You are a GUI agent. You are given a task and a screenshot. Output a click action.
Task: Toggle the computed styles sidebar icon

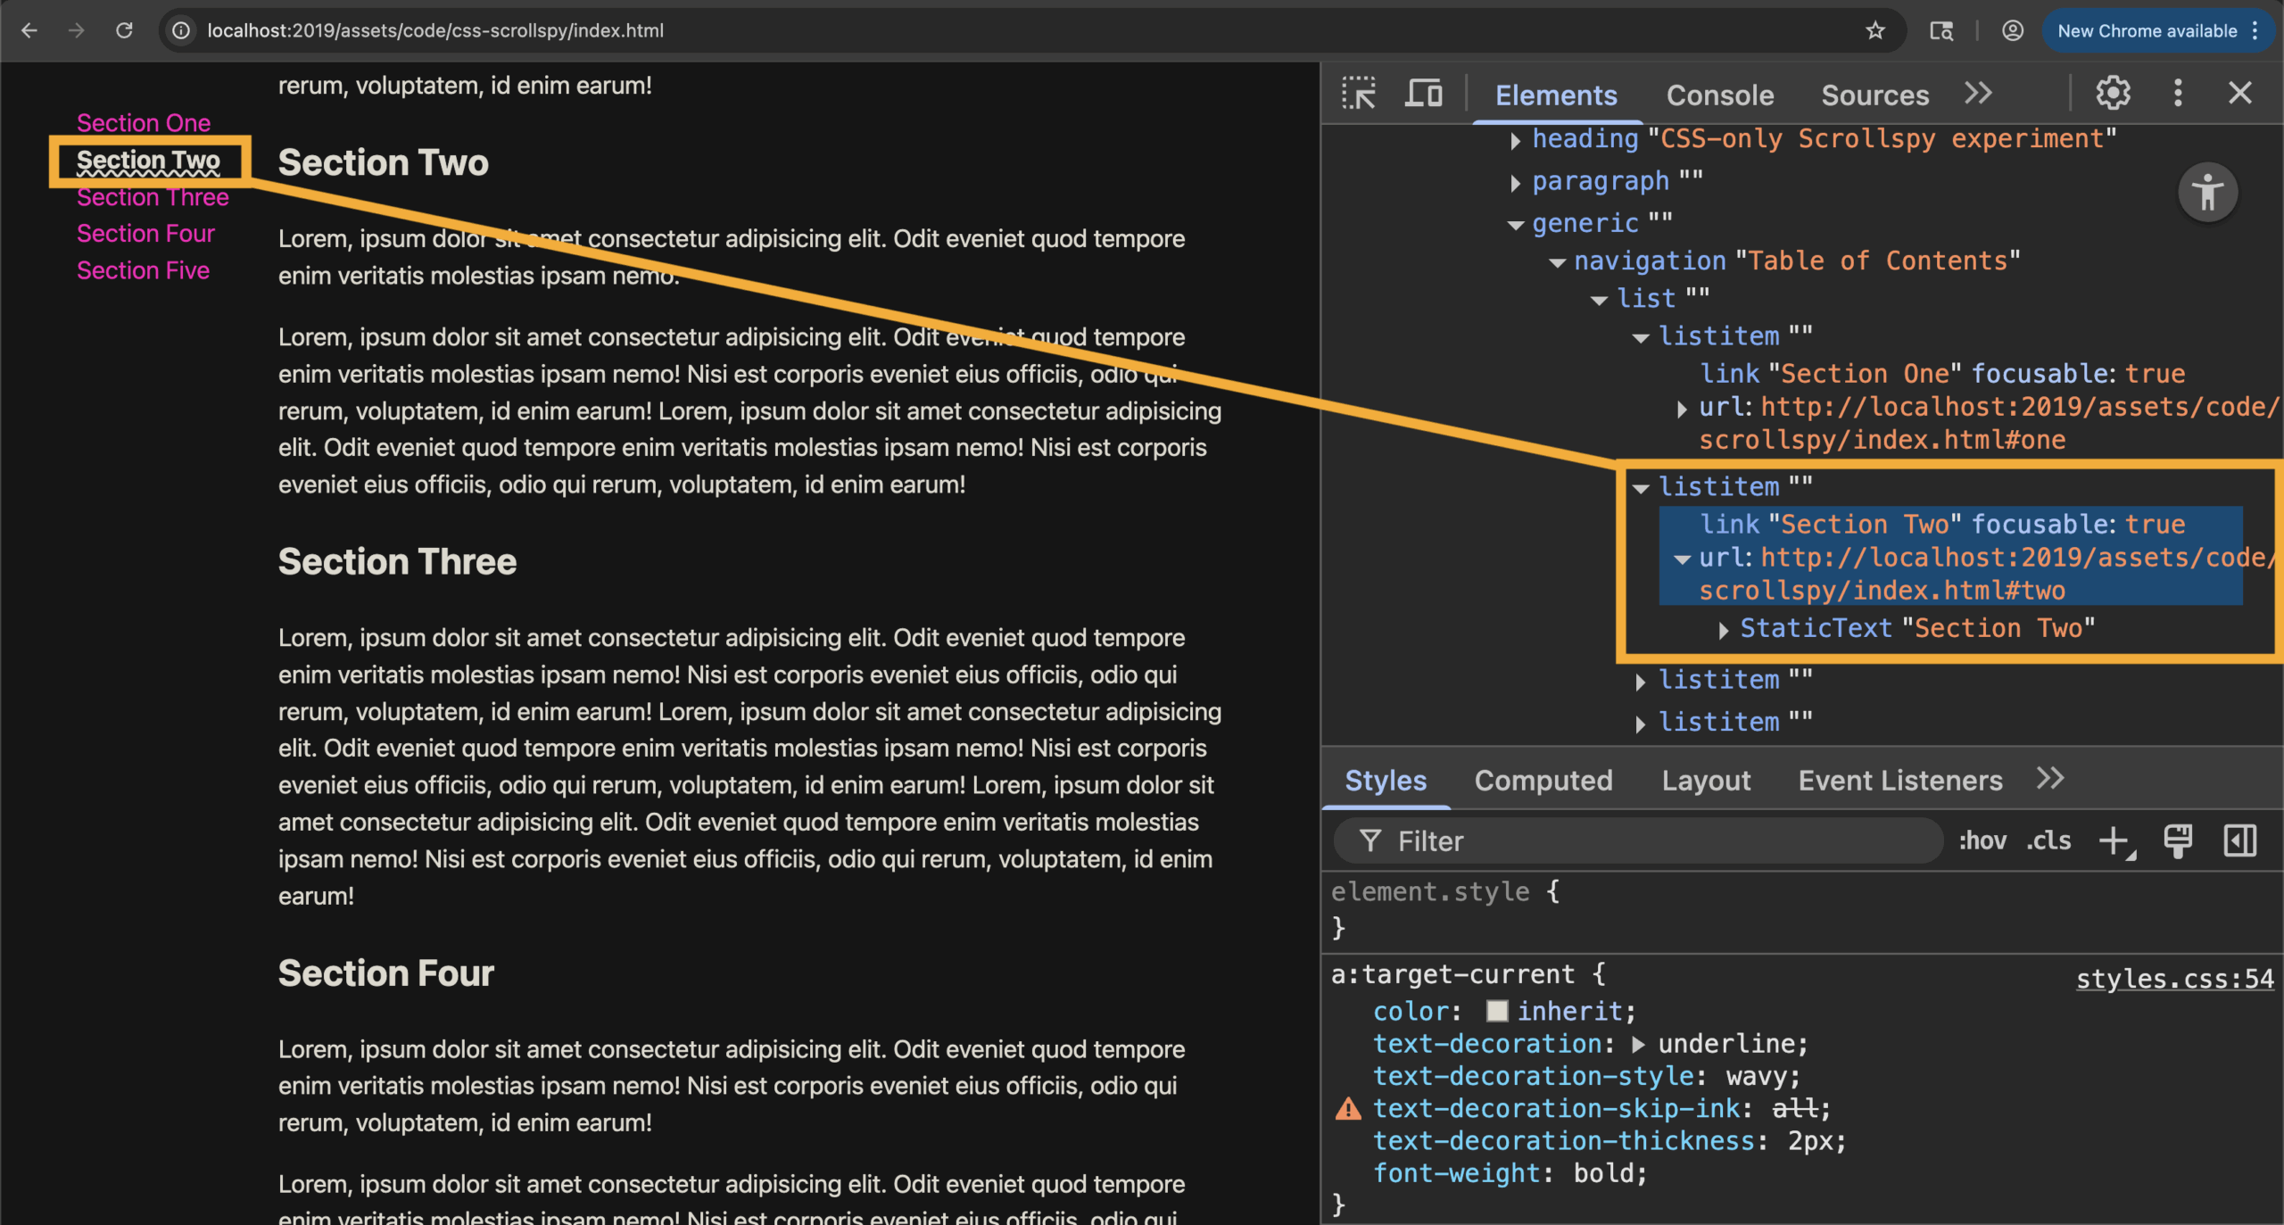[2240, 840]
